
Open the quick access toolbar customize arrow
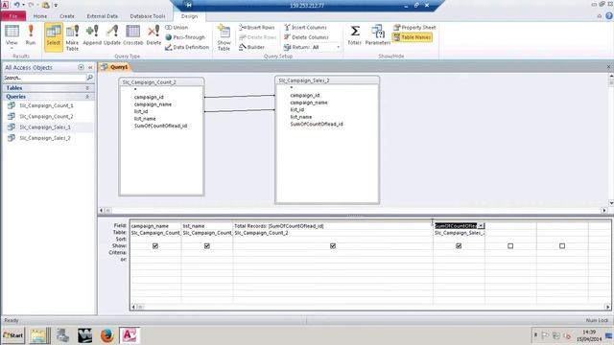point(56,5)
